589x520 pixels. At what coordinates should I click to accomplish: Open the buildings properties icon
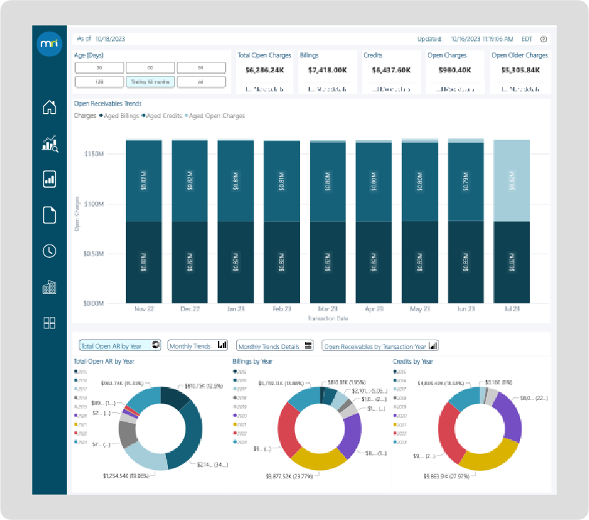tap(49, 287)
